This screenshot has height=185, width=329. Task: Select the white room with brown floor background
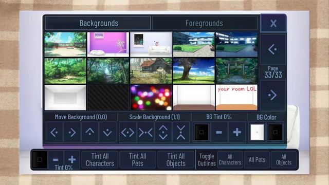click(194, 98)
